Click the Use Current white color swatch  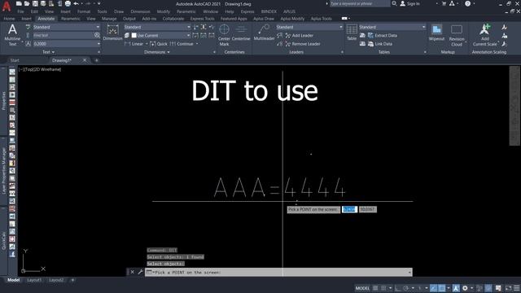[x=134, y=35]
